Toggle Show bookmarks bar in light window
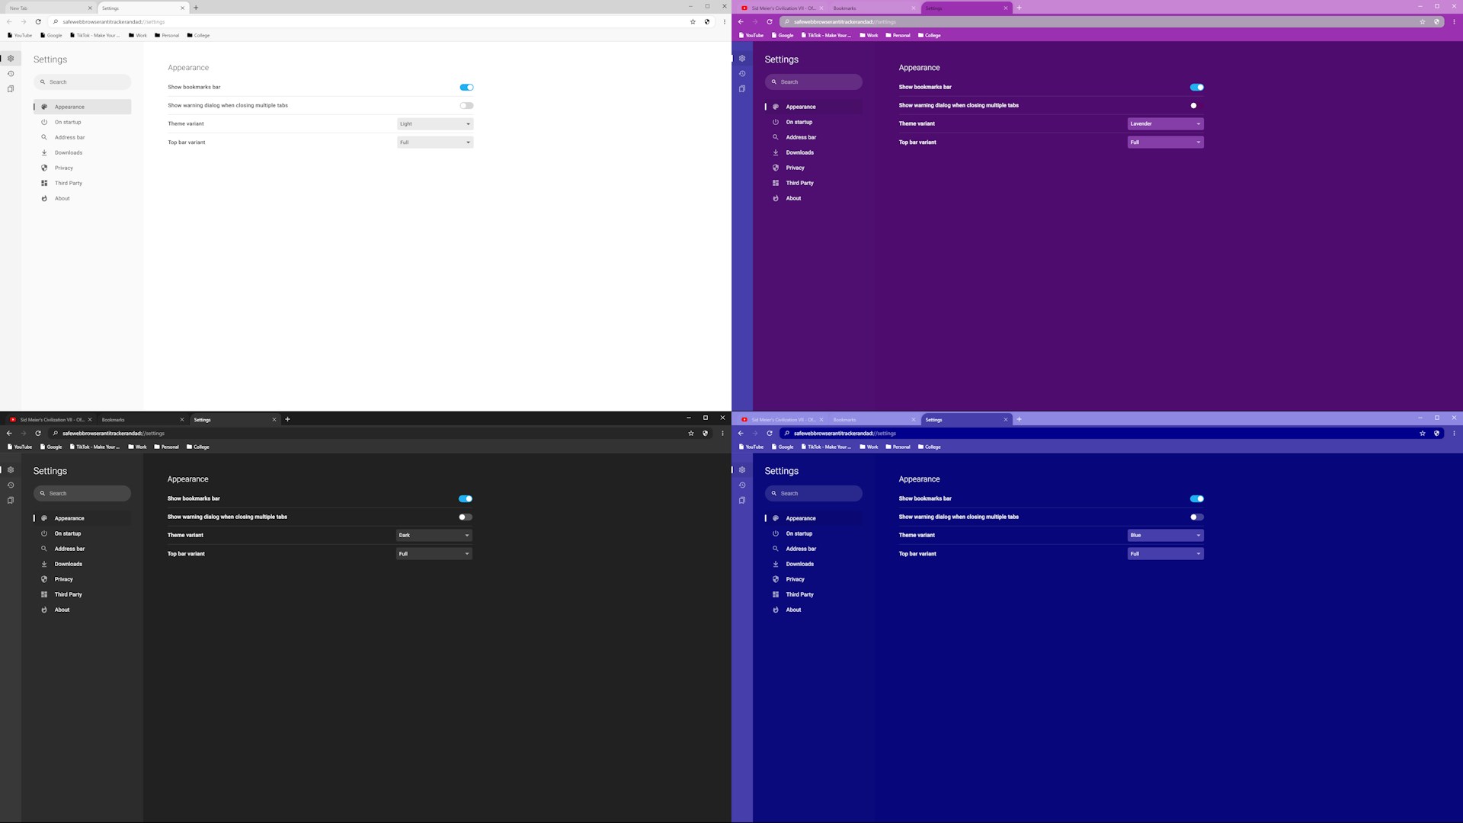The width and height of the screenshot is (1463, 823). pos(466,87)
